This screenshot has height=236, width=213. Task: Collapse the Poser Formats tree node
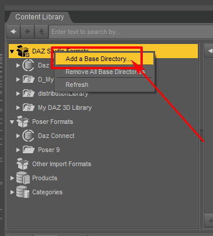[12, 122]
